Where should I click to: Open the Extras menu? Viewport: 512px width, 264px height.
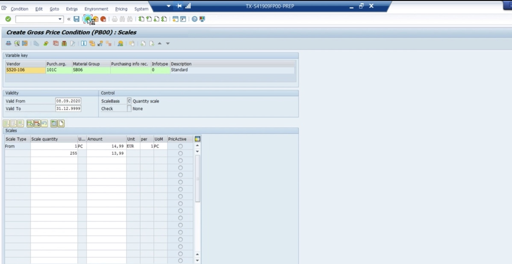click(x=72, y=9)
